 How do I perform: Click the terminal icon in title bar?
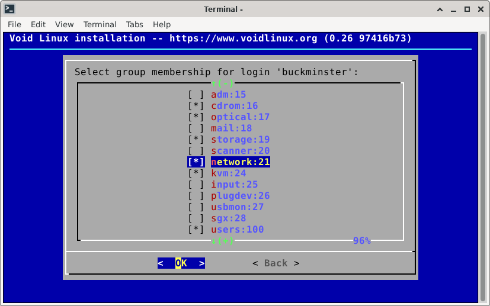9,9
